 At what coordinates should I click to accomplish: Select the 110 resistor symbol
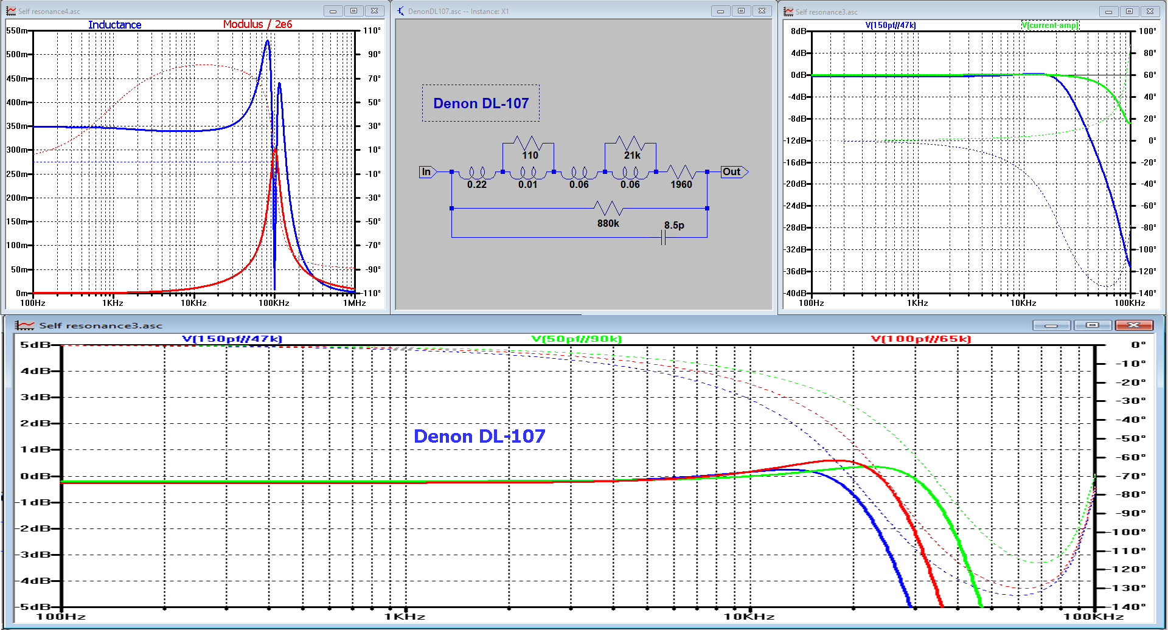528,144
